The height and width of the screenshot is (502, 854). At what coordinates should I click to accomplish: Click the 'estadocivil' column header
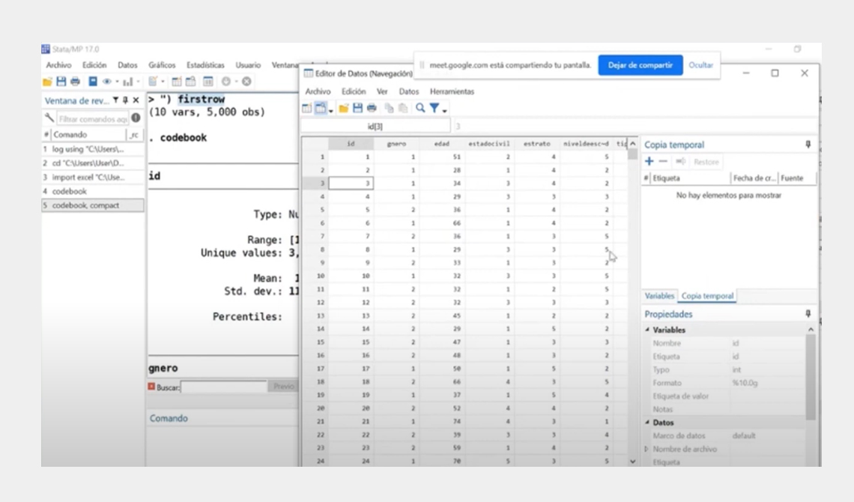coord(489,144)
